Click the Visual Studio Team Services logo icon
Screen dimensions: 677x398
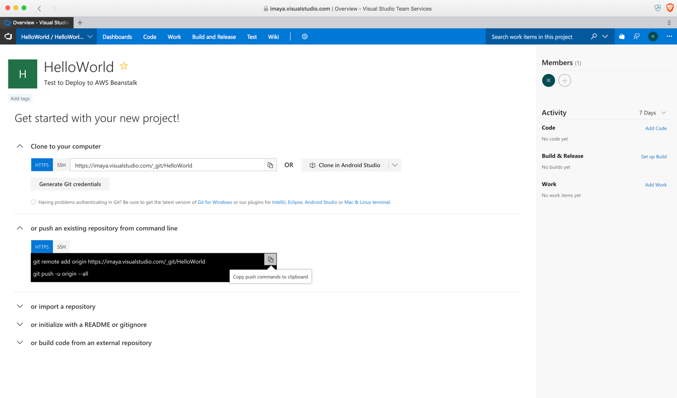coord(8,36)
